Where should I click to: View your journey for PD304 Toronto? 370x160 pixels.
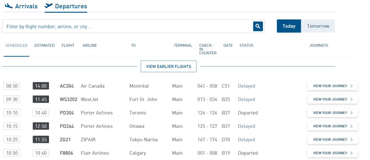click(x=332, y=113)
